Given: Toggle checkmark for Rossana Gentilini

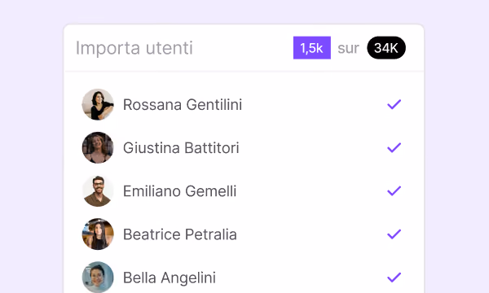Looking at the screenshot, I should tap(394, 104).
